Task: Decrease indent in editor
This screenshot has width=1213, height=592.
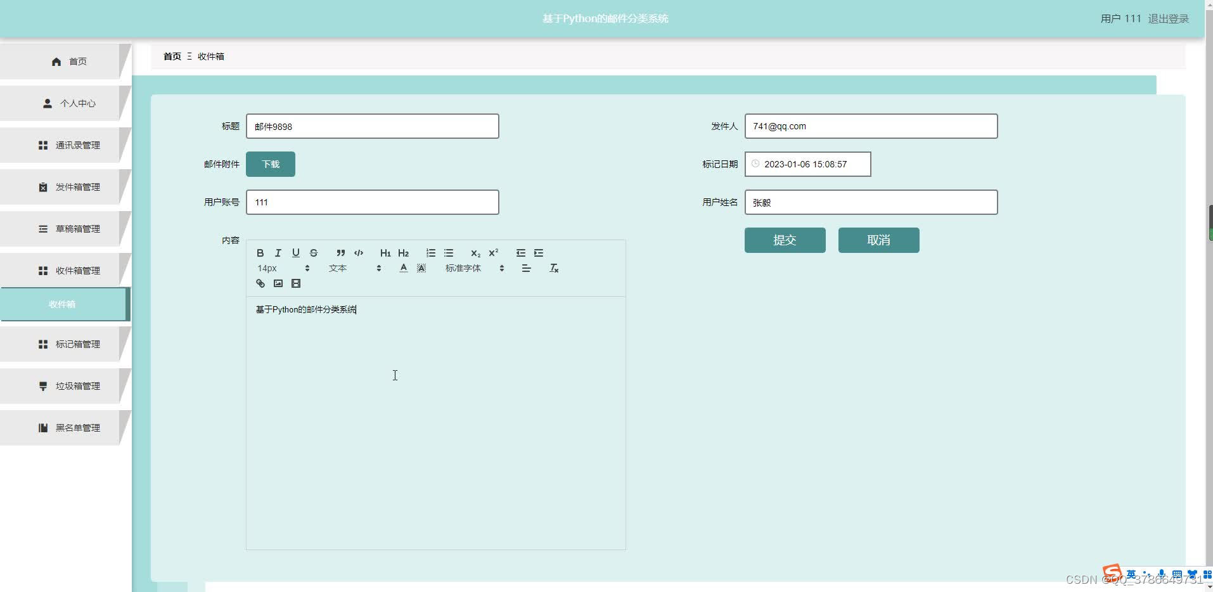Action: pyautogui.click(x=521, y=253)
